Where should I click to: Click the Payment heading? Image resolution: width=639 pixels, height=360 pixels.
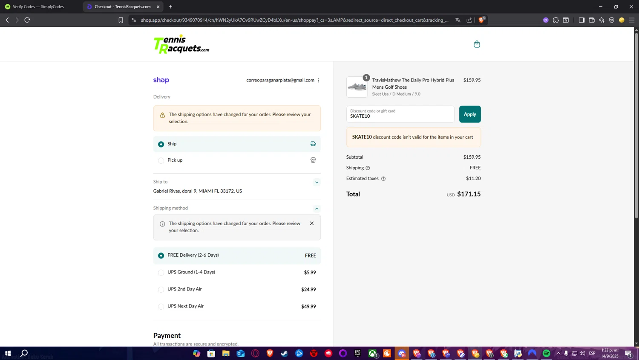pyautogui.click(x=167, y=336)
